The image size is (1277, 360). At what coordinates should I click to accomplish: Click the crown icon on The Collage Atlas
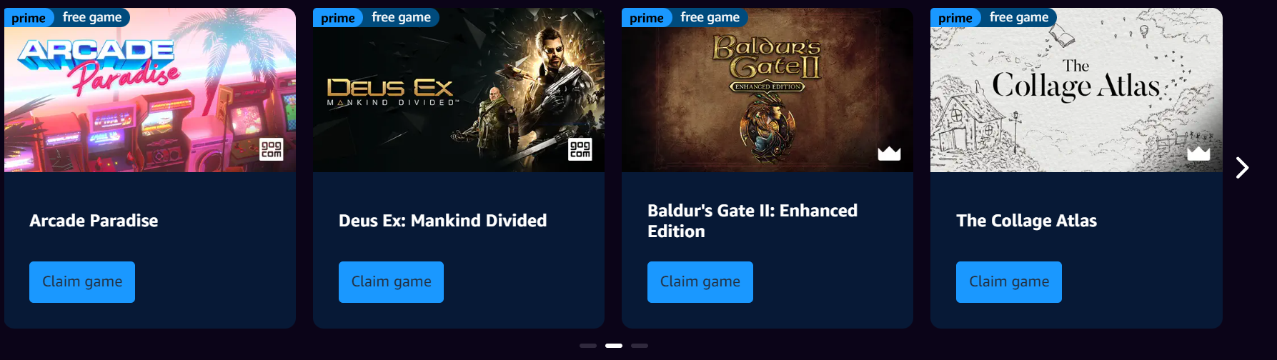click(x=1198, y=153)
